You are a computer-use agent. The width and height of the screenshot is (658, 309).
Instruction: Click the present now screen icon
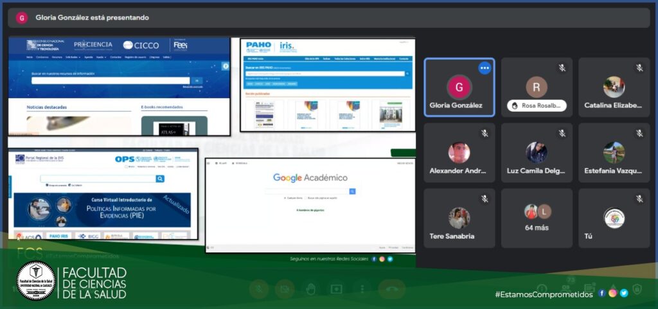coord(337,289)
